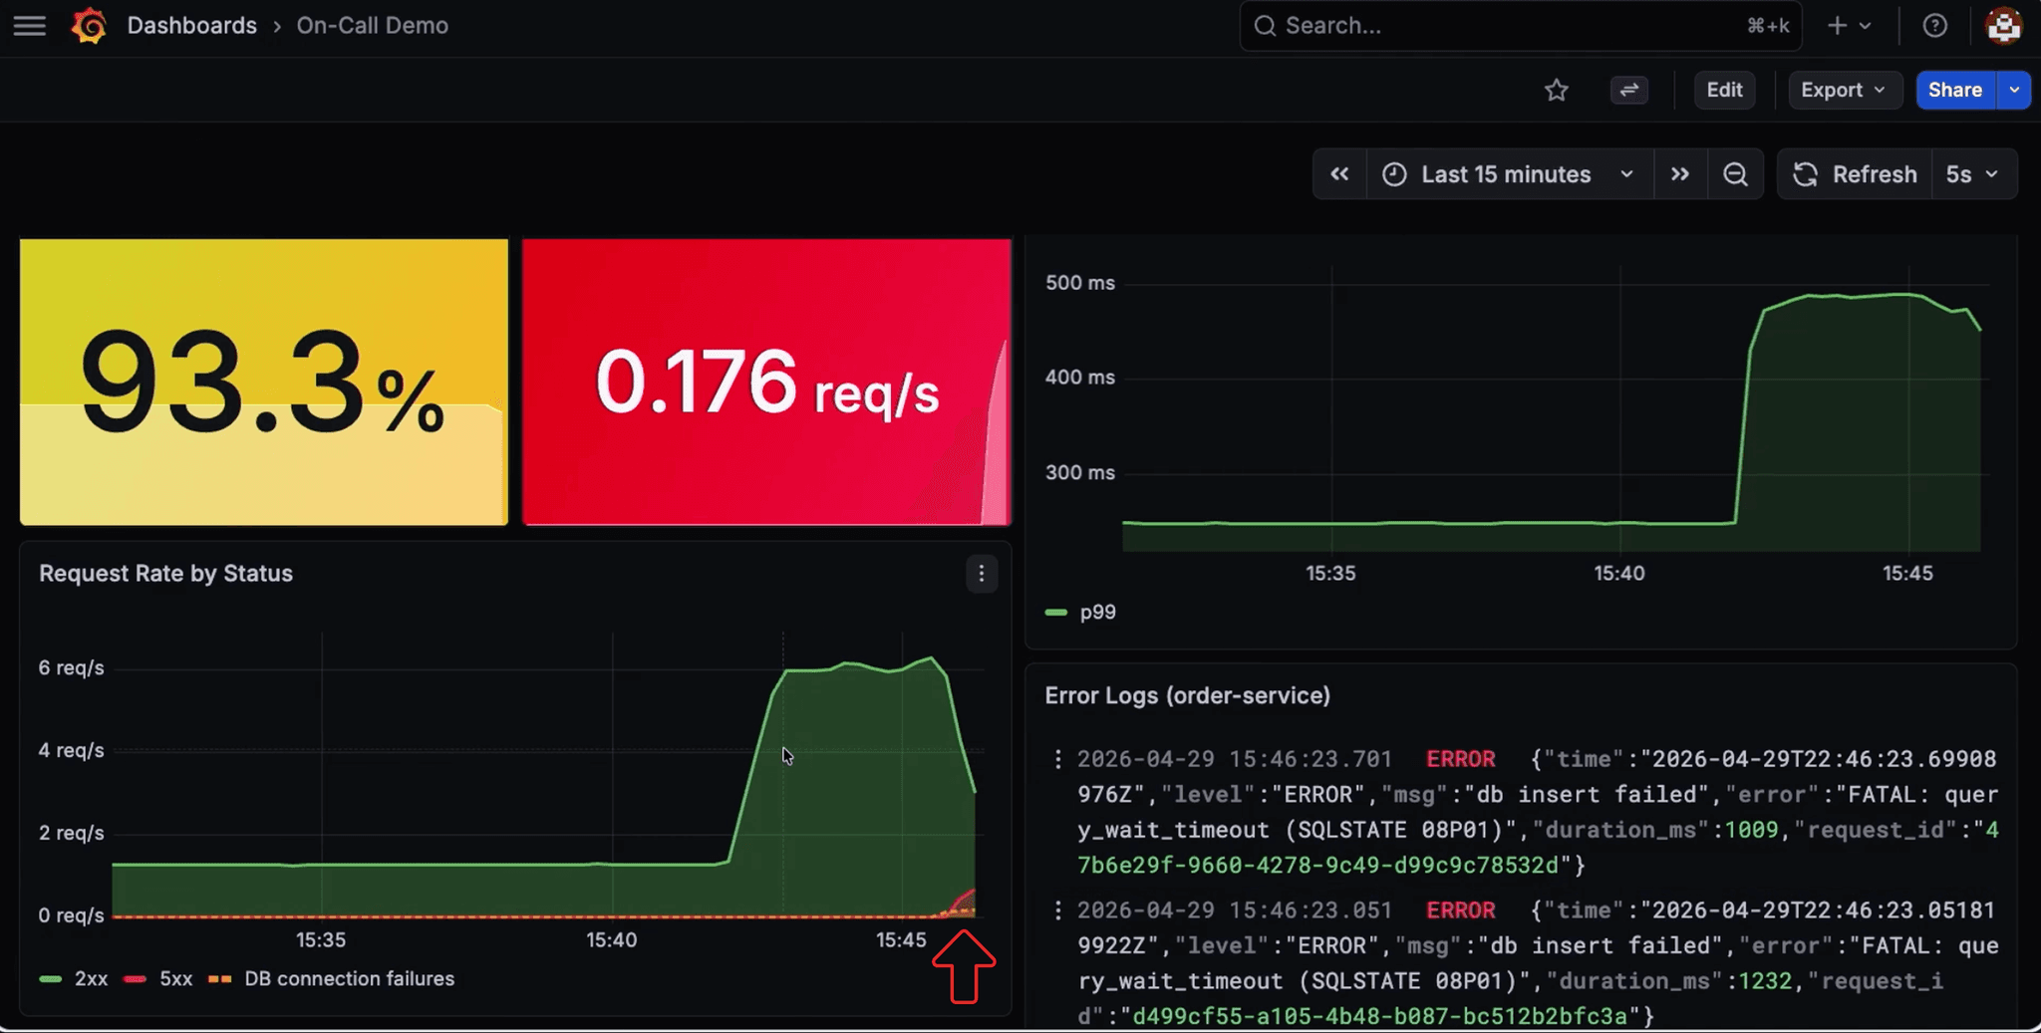Open the user profile avatar
Viewport: 2041px width, 1033px height.
pyautogui.click(x=2003, y=26)
